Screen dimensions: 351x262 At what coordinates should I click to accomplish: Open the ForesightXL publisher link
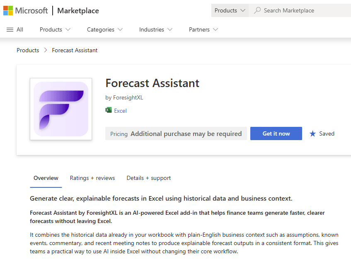[x=128, y=97]
